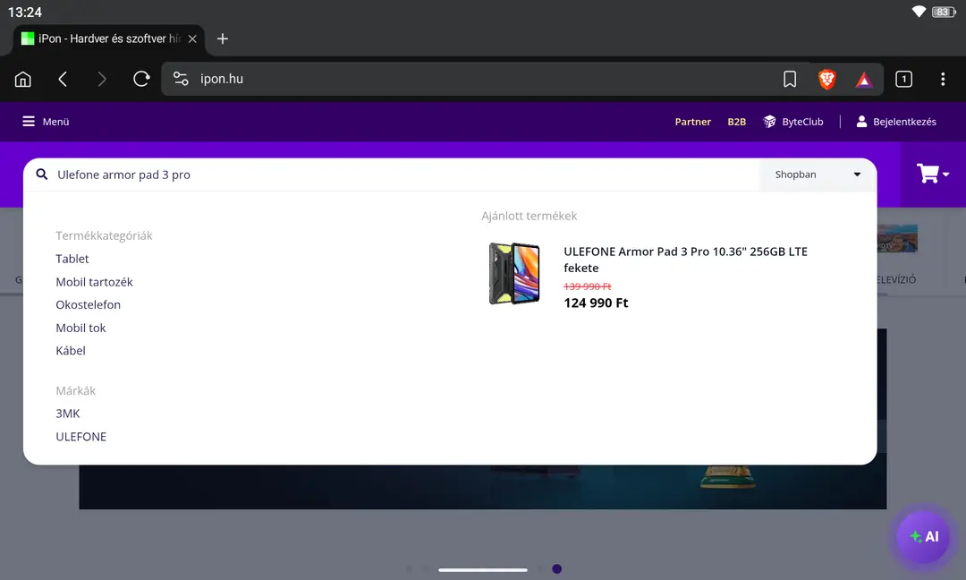This screenshot has height=580, width=966.
Task: Bookmark this page with the bookmark icon
Action: point(789,79)
